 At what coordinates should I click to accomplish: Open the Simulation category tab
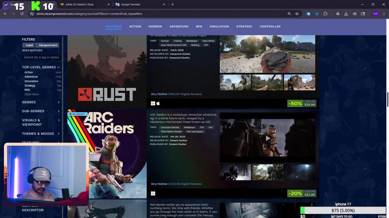[219, 26]
